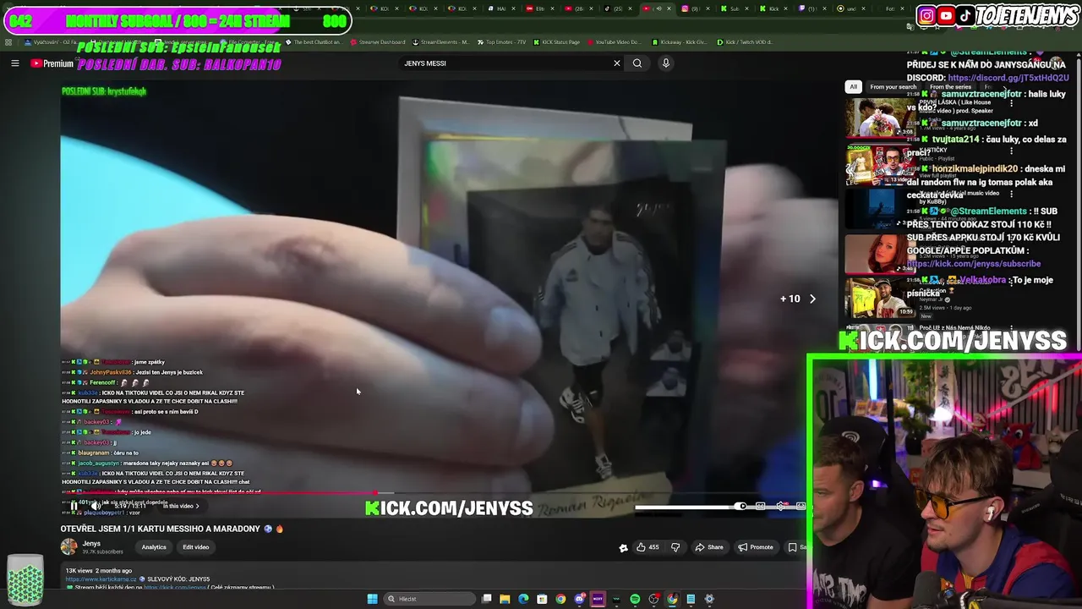
Task: Open Google Chrome from the taskbar
Action: (560, 599)
